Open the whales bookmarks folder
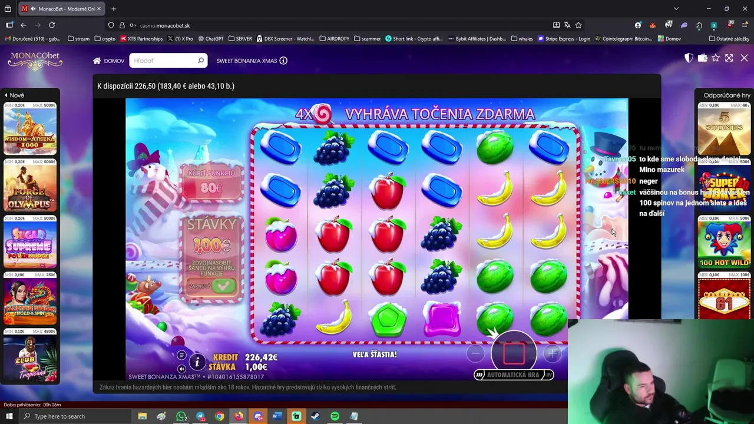Screen dimensions: 754x424 coord(522,39)
